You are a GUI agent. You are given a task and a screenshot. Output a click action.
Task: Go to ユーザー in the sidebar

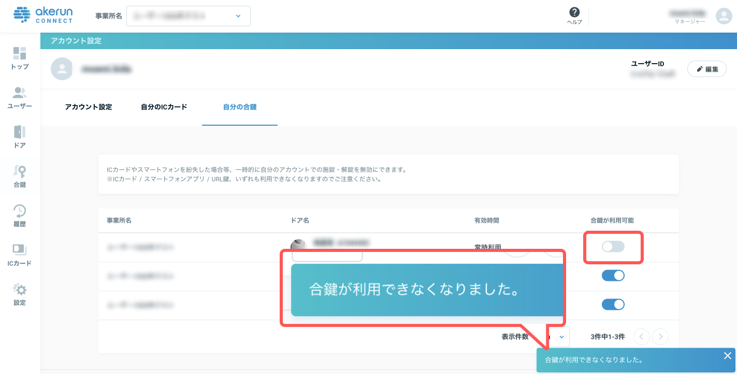coord(20,97)
